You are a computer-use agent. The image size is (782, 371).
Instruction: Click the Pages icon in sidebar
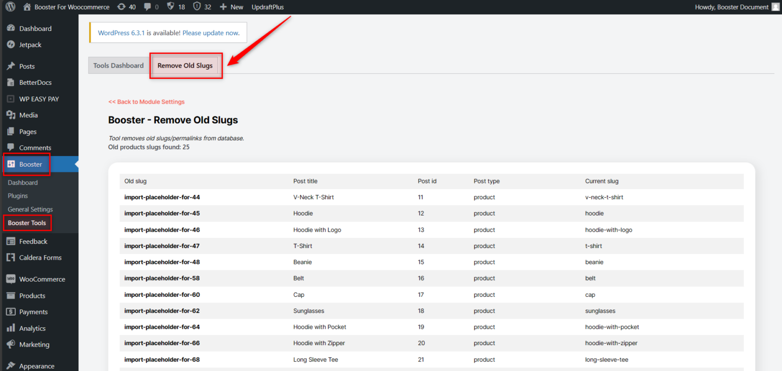[11, 132]
